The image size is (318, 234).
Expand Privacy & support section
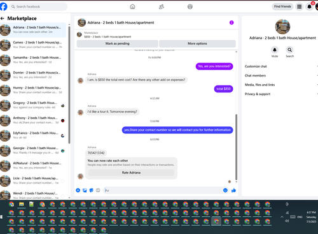point(281,94)
